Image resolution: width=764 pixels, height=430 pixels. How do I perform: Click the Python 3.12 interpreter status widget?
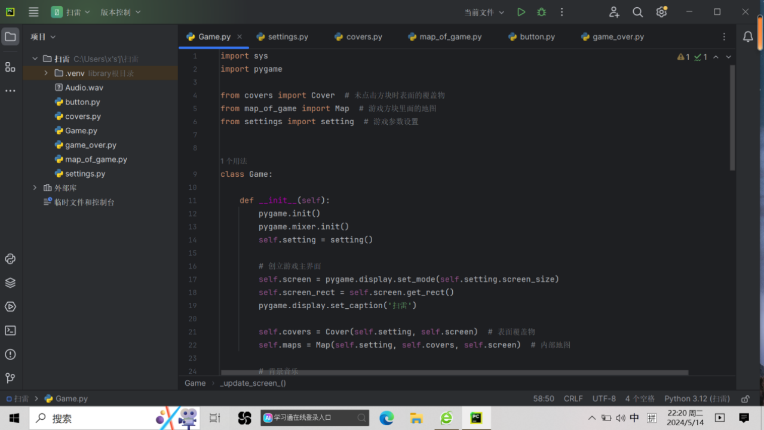coord(697,398)
